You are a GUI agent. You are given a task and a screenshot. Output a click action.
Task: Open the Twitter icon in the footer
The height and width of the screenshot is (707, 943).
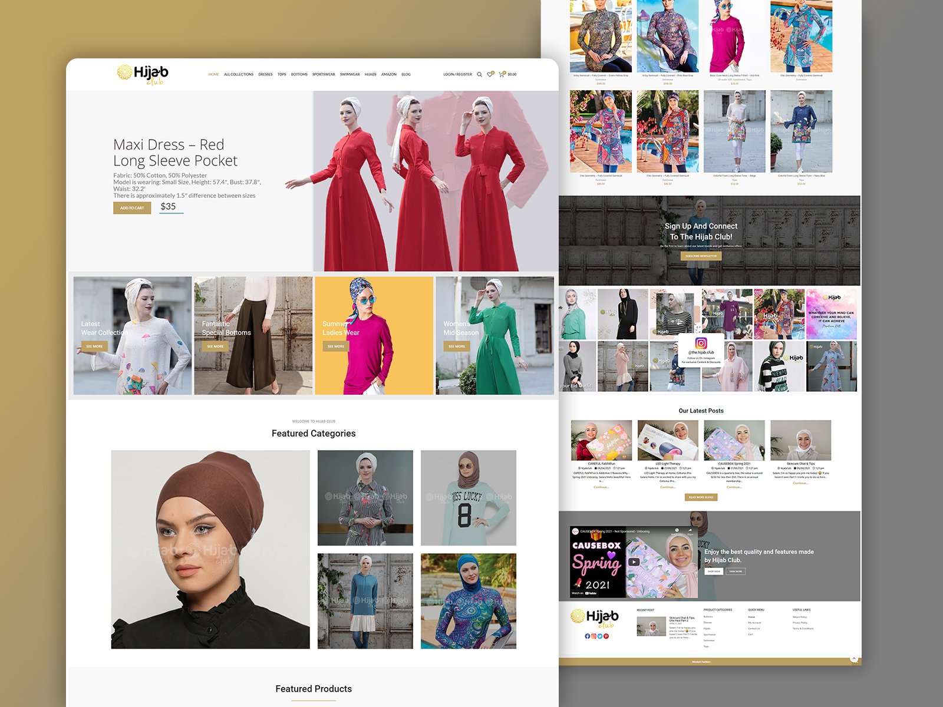600,636
